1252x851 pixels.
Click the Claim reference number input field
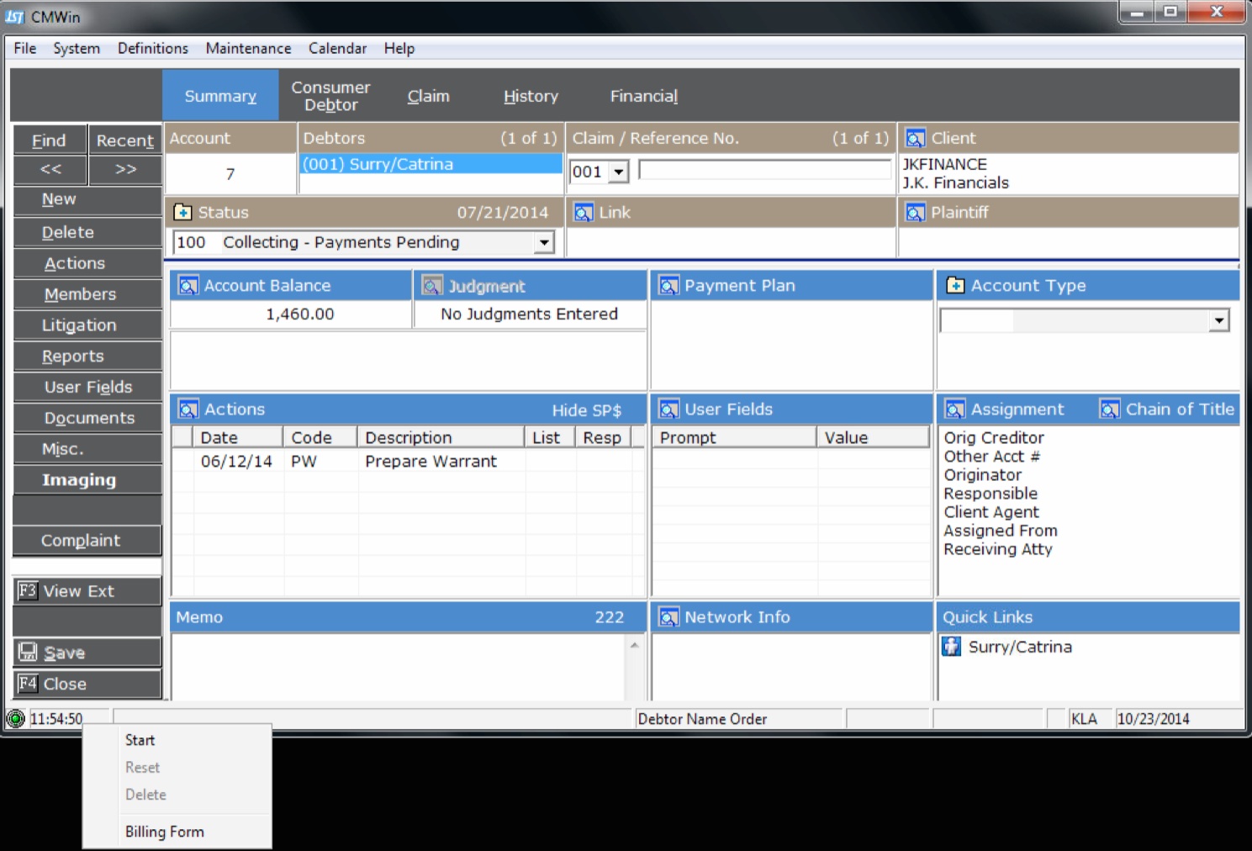[763, 171]
